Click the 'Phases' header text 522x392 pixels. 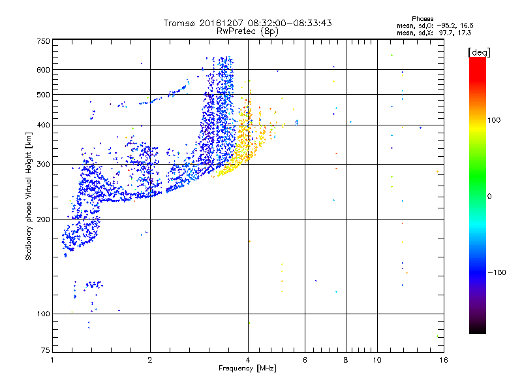[x=422, y=19]
